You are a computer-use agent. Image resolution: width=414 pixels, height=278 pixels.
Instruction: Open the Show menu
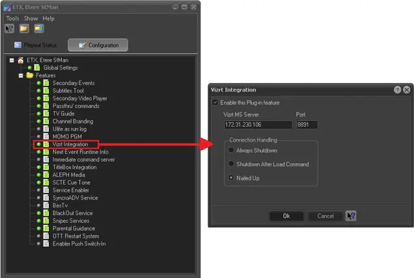click(31, 18)
